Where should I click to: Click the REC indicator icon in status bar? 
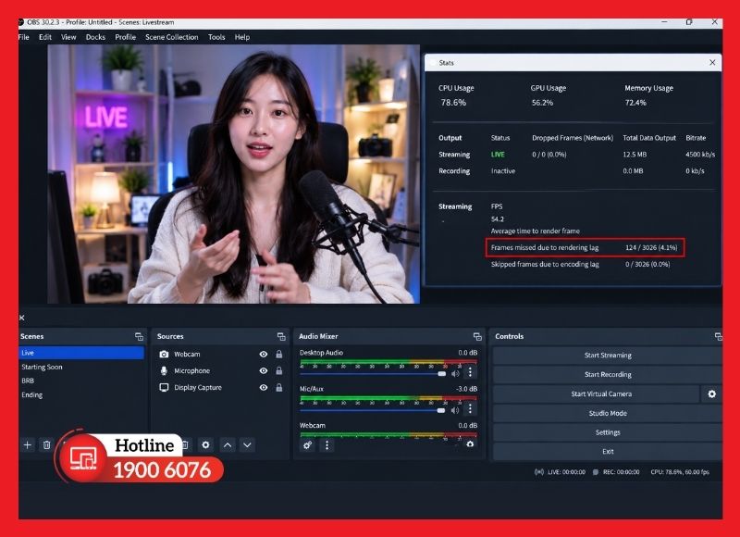(596, 472)
